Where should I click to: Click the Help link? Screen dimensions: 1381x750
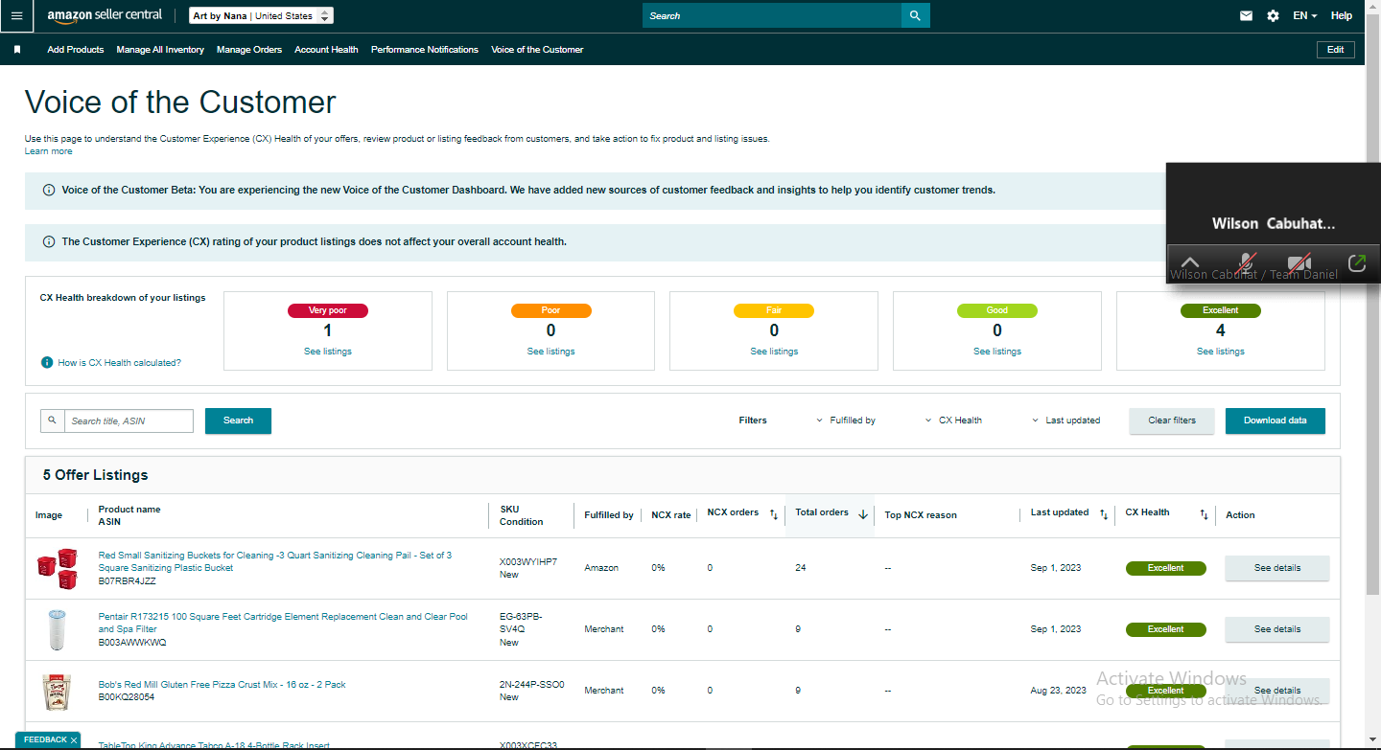1342,16
